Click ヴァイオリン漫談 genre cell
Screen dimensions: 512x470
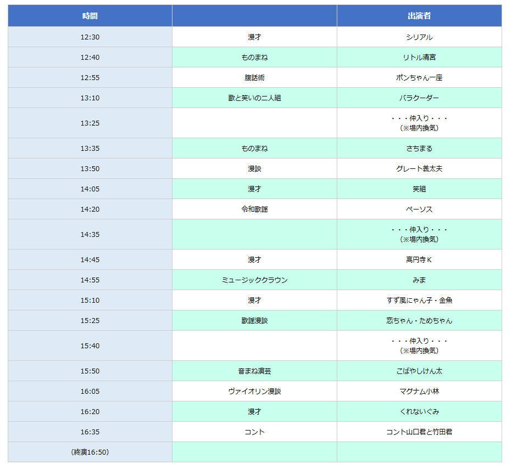pos(255,391)
